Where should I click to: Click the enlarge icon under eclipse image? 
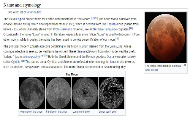[185, 65]
